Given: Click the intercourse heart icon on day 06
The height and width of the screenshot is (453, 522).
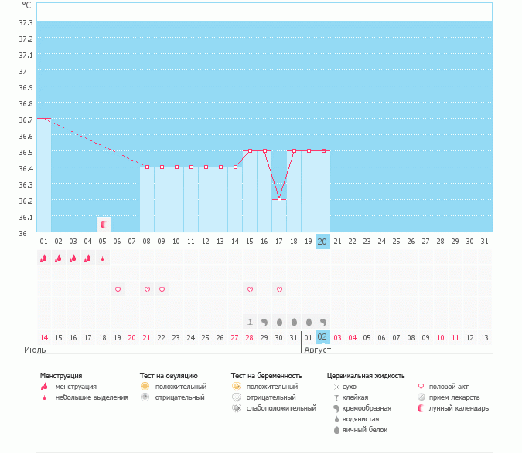Looking at the screenshot, I should pos(118,289).
